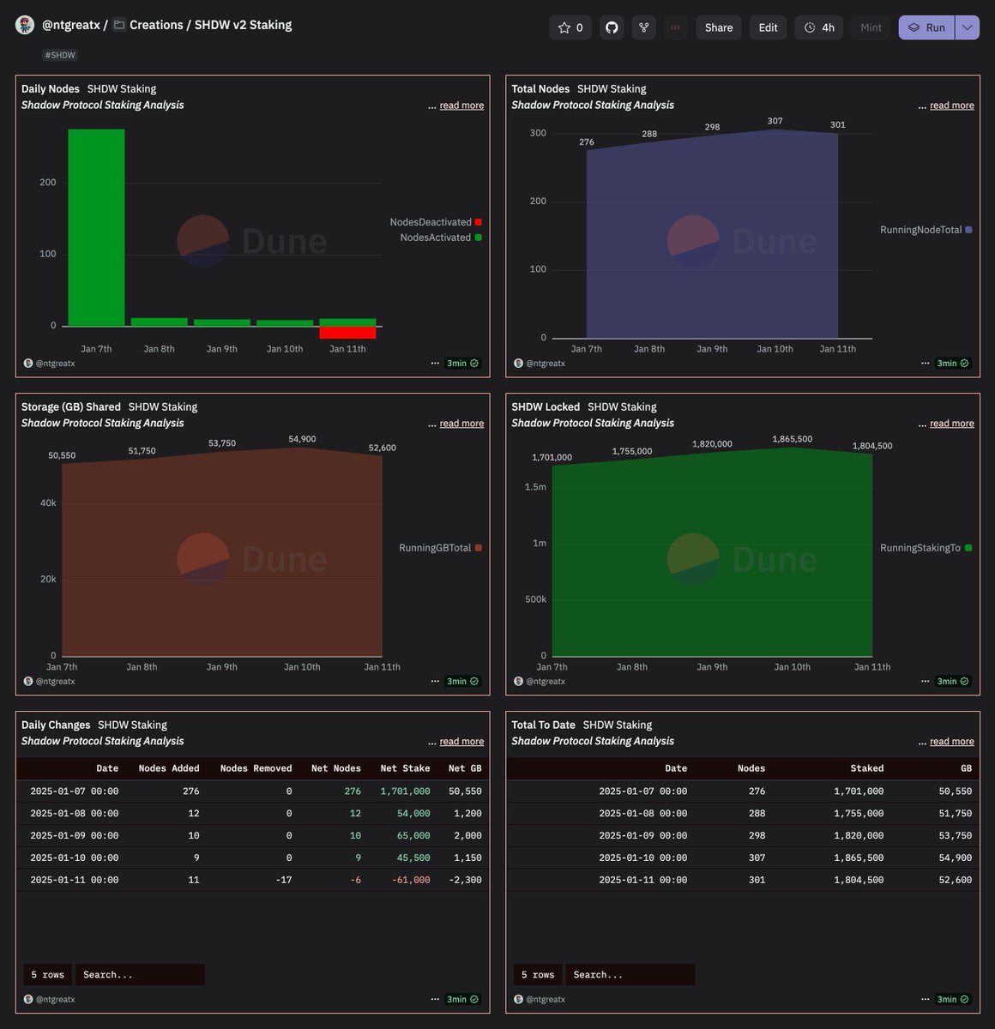Click the 3min status badge on Total Nodes
995x1029 pixels.
point(953,364)
